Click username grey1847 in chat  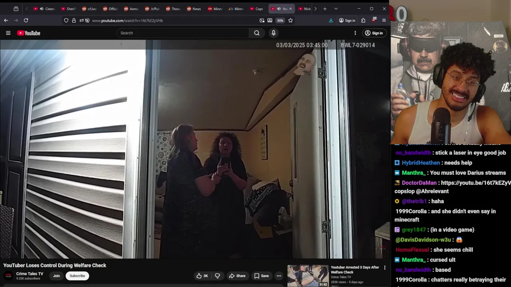414,230
